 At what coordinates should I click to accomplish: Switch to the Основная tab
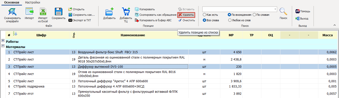(x=12, y=2)
